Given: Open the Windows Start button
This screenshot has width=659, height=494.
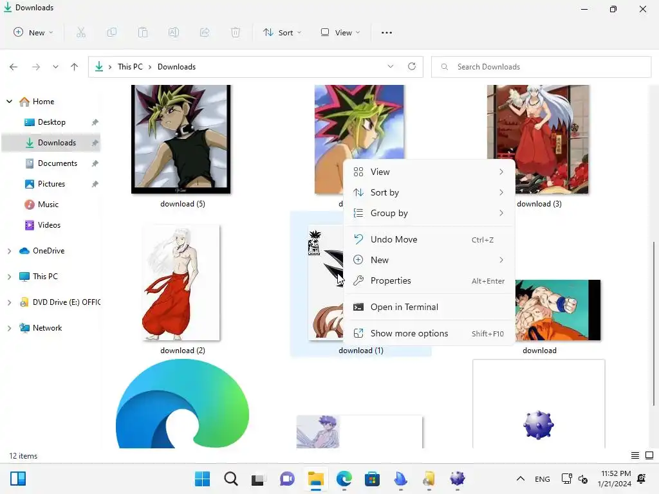Looking at the screenshot, I should 203,479.
